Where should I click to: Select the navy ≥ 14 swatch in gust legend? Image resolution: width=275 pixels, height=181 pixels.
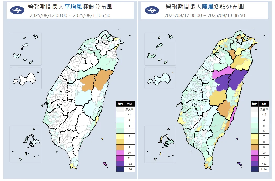[255, 169]
